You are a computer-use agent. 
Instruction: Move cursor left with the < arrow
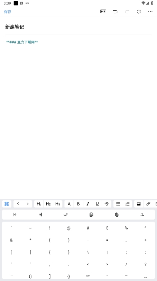tap(18, 204)
